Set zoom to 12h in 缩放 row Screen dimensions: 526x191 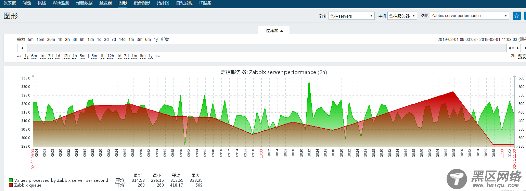[x=91, y=40]
